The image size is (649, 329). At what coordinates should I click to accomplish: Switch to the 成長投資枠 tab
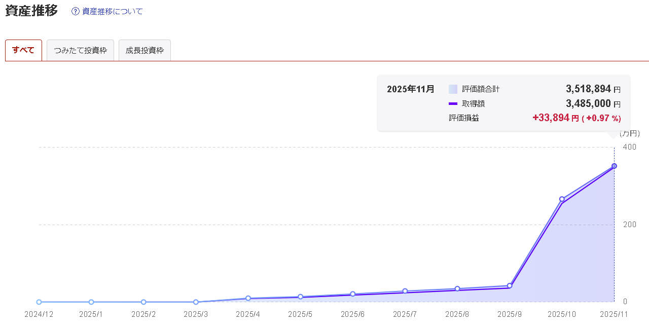click(x=145, y=51)
